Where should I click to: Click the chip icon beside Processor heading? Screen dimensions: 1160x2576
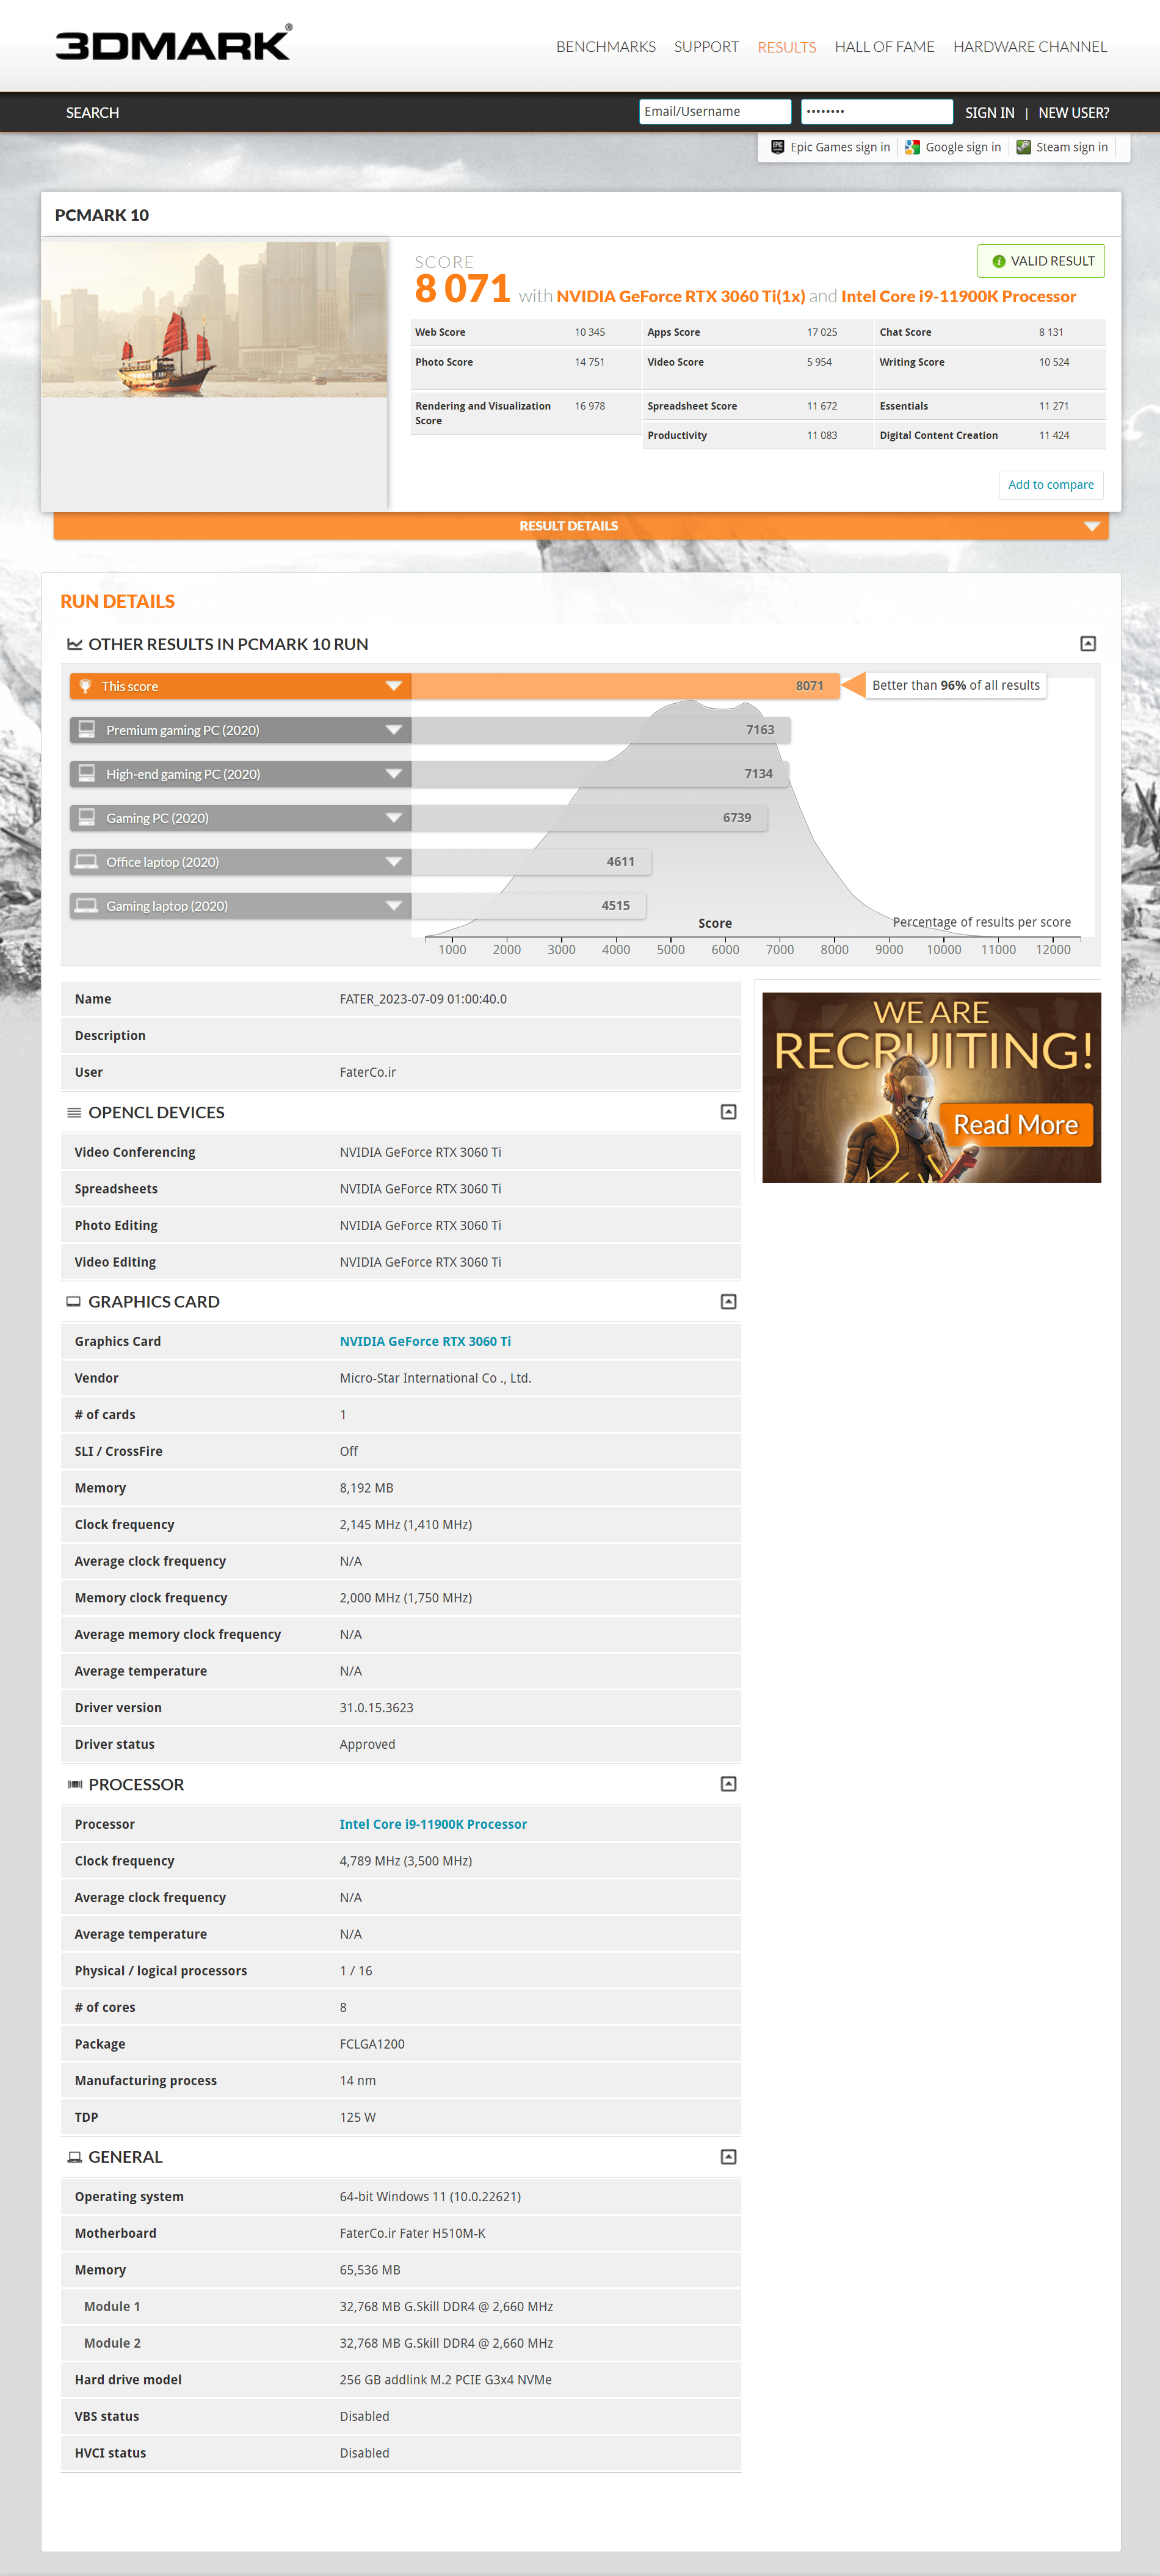pyautogui.click(x=74, y=1784)
